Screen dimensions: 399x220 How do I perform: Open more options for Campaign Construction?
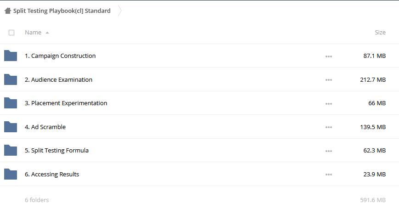click(328, 56)
